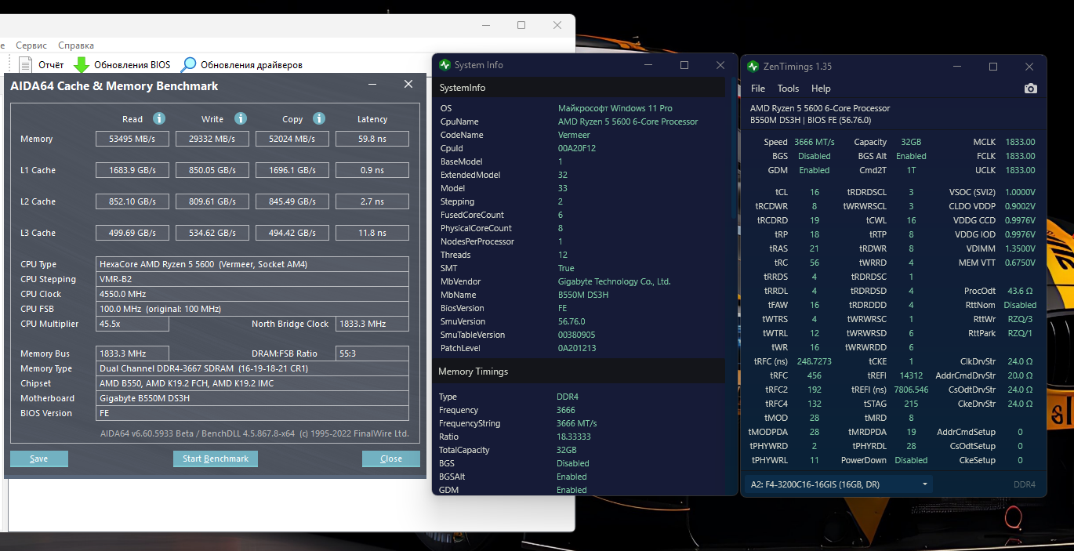The image size is (1074, 551).
Task: Minimize the ZenTimings window
Action: 957,67
